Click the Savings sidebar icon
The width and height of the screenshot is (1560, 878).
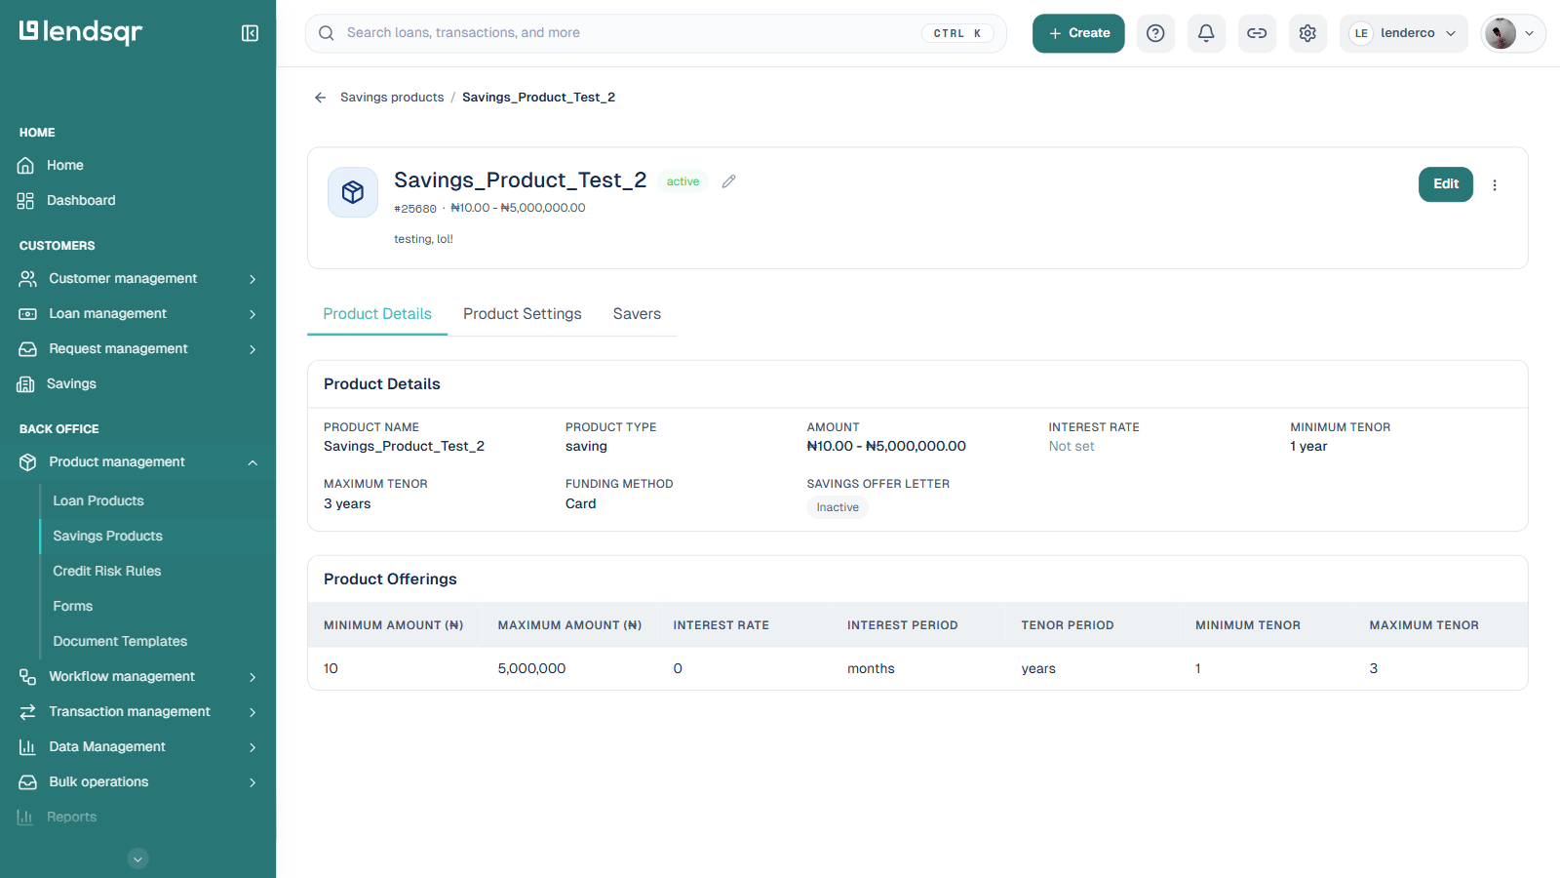tap(26, 384)
